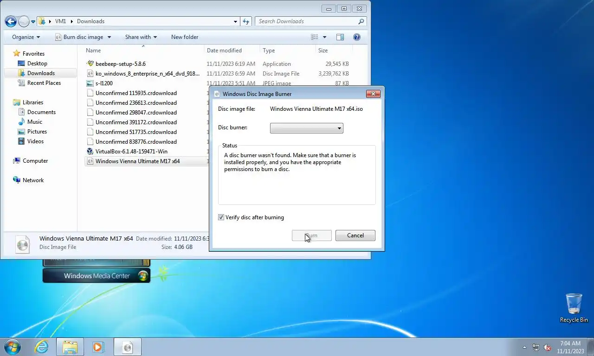Close the Windows Disc Image Burner dialog
This screenshot has height=356, width=594.
pyautogui.click(x=373, y=94)
